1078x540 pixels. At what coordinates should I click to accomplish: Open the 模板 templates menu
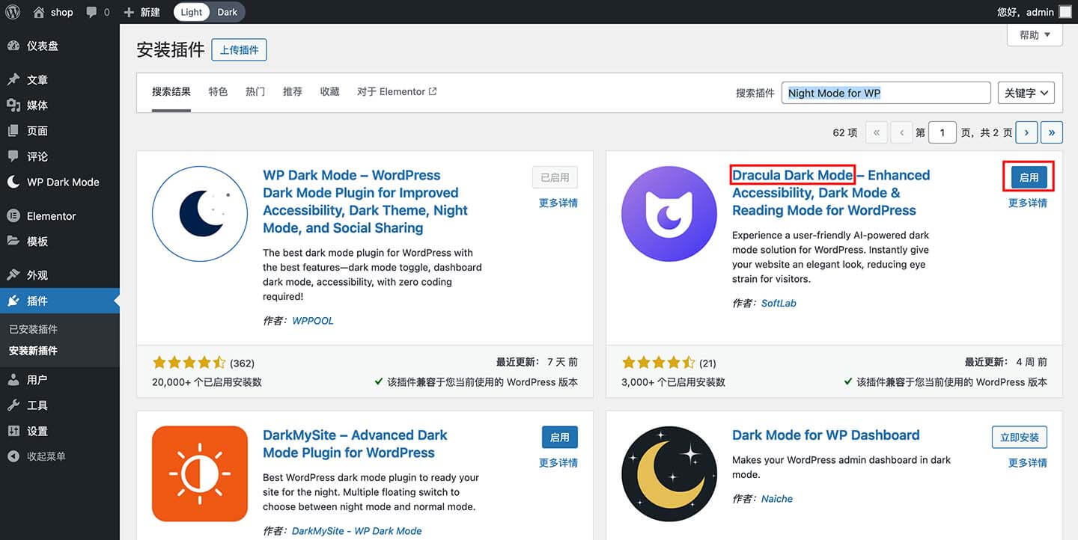60,242
